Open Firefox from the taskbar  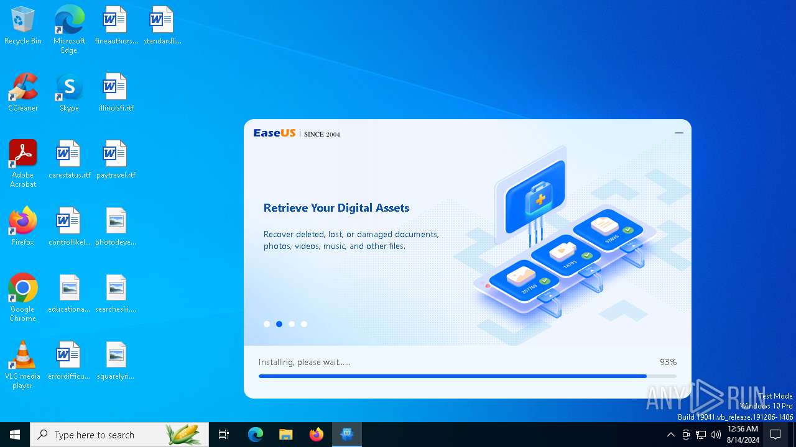[317, 435]
